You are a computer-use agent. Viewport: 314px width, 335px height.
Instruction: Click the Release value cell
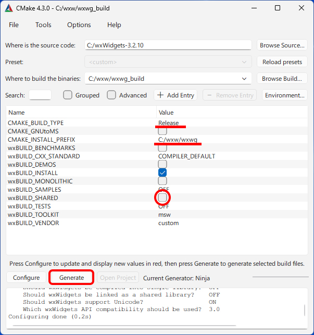168,123
